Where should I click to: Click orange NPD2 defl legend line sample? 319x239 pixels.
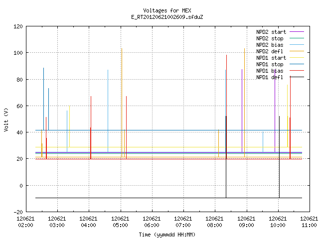click(297, 51)
